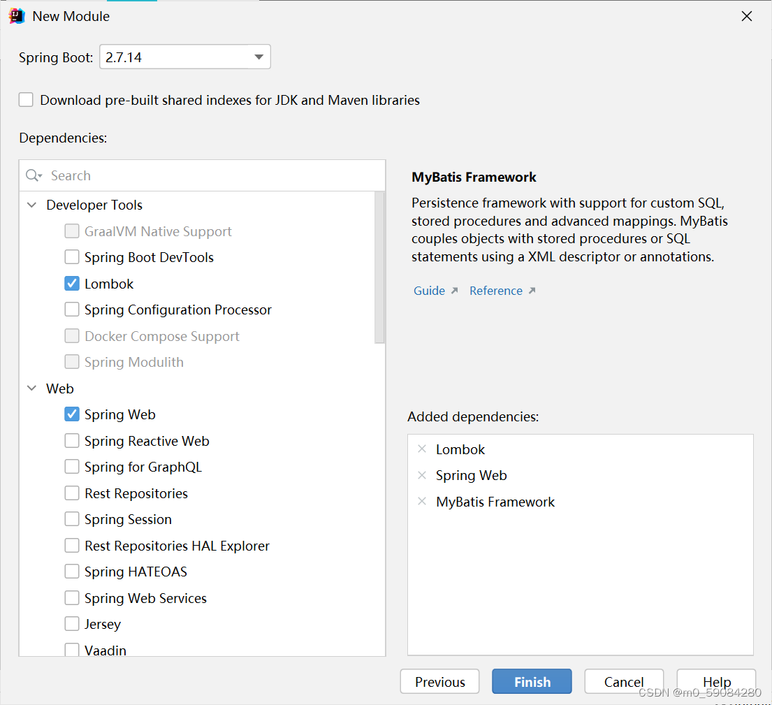772x705 pixels.
Task: Select Rest Repositories HAL Explorer entry
Action: [177, 546]
